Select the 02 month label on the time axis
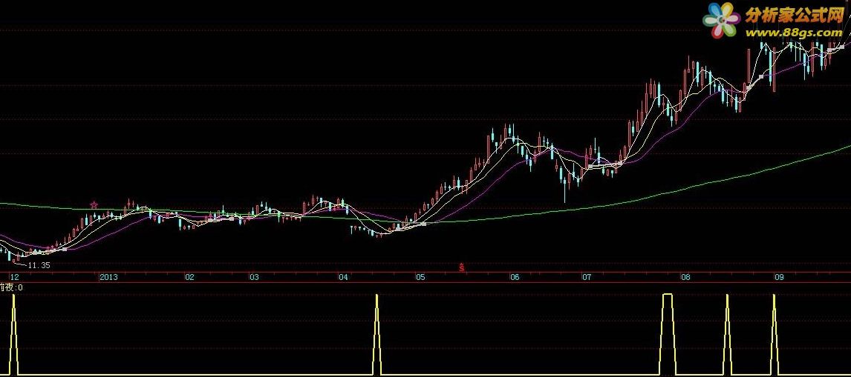 [x=189, y=277]
